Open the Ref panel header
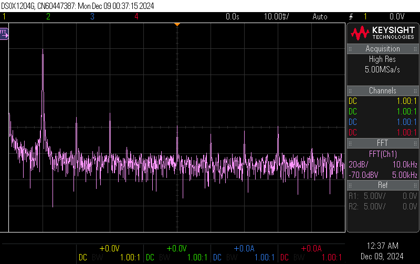This screenshot has height=264, width=420. coord(383,185)
